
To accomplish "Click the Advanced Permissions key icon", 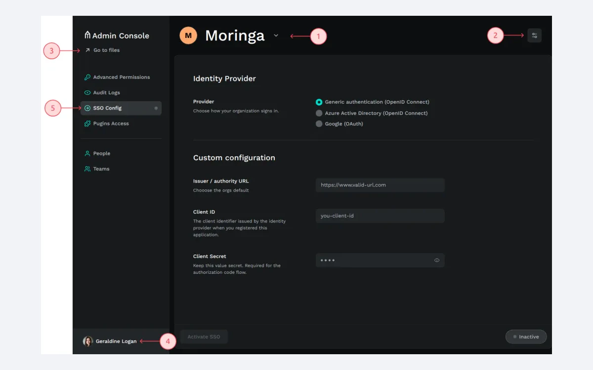I will 87,77.
